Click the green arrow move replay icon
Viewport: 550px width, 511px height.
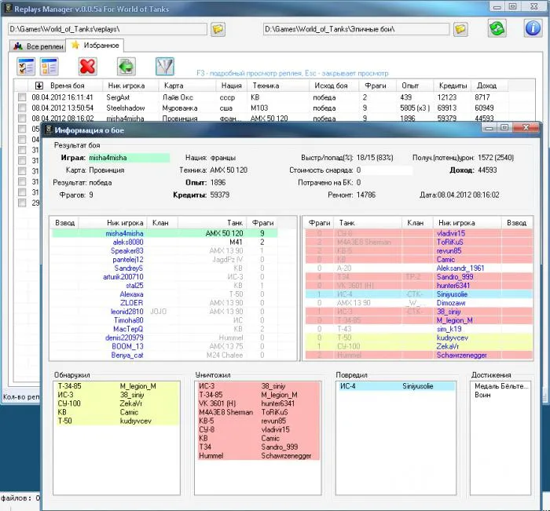(126, 67)
